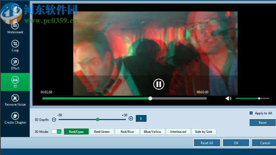Image resolution: width=276 pixels, height=155 pixels.
Task: Toggle the 3D Mode switch
Action: [56, 132]
